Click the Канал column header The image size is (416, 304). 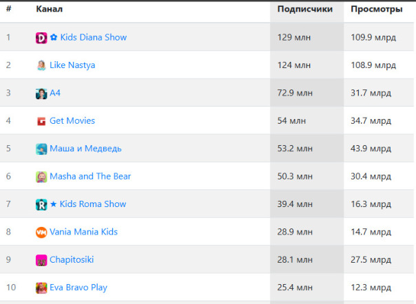pos(50,9)
